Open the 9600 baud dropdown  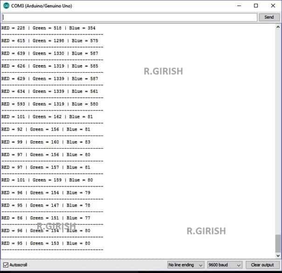pyautogui.click(x=225, y=265)
